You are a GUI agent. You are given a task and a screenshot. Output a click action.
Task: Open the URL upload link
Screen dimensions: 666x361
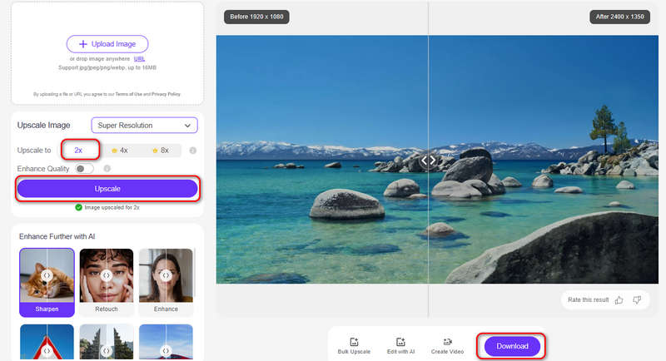coord(139,59)
